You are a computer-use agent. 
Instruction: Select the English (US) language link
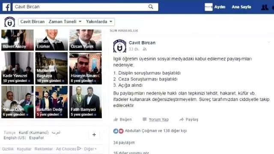point(15,138)
